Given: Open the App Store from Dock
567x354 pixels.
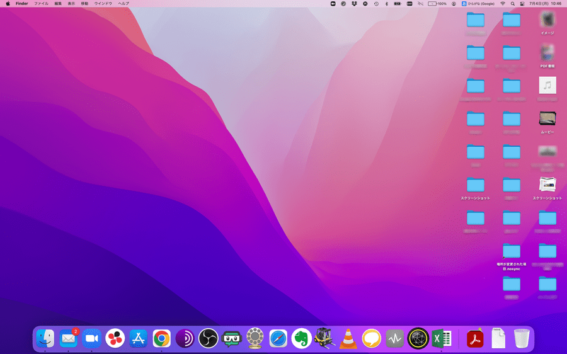Looking at the screenshot, I should tap(138, 339).
